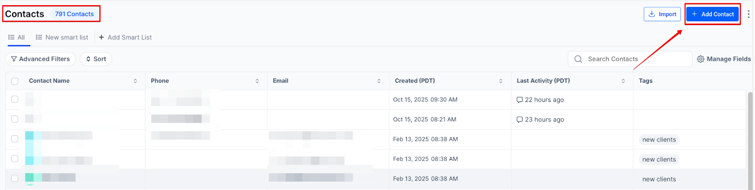Click the Import download icon

(x=652, y=14)
